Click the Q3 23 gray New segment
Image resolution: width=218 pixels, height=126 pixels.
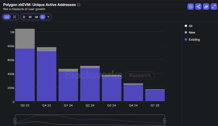(x=25, y=39)
